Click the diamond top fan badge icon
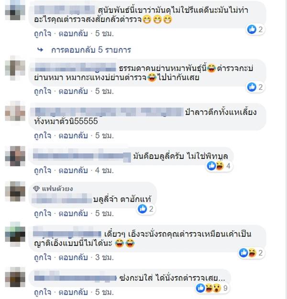Viewport: 287px width, 299px height. coord(36,189)
